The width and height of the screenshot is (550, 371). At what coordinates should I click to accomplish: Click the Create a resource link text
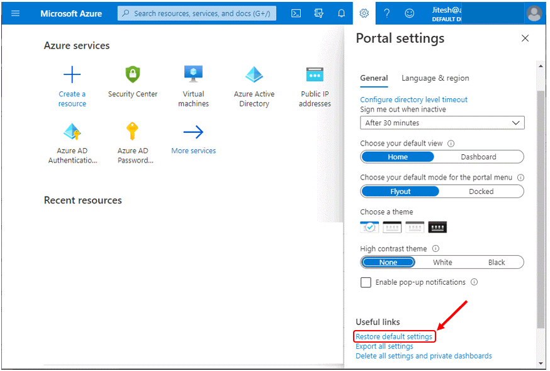point(72,99)
